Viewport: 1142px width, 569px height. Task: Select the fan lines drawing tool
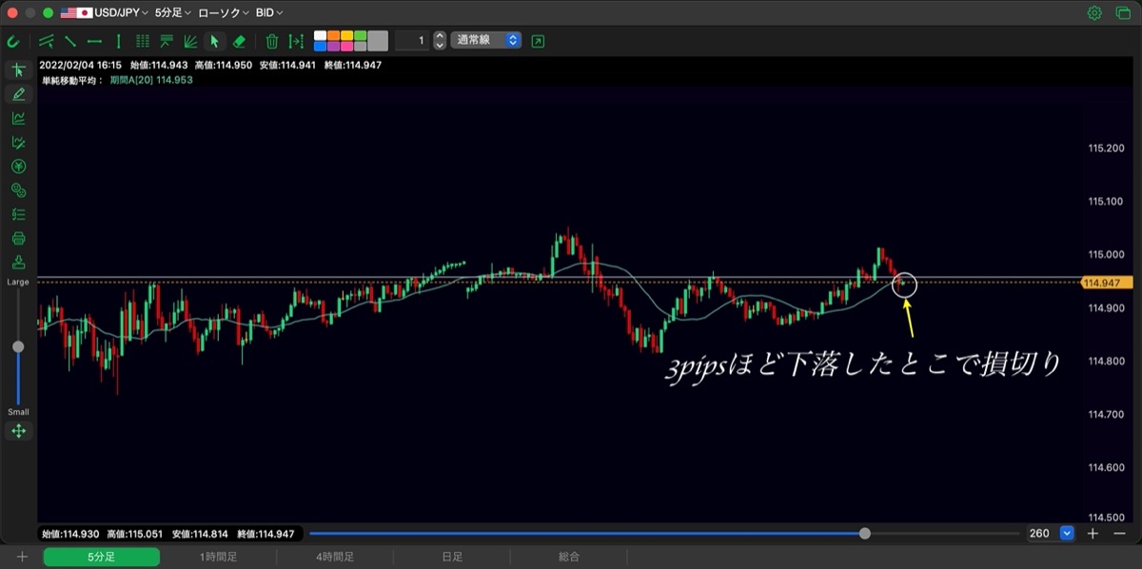[190, 41]
